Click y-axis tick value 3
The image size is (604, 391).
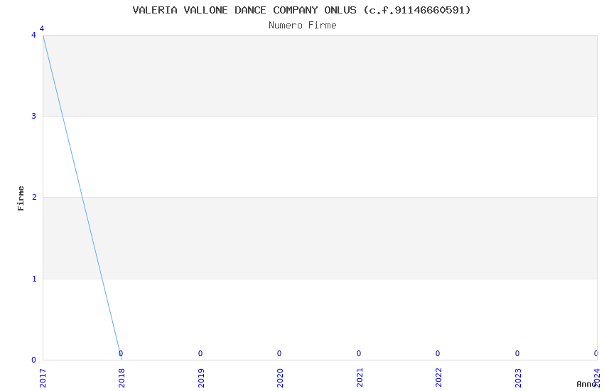pos(34,116)
